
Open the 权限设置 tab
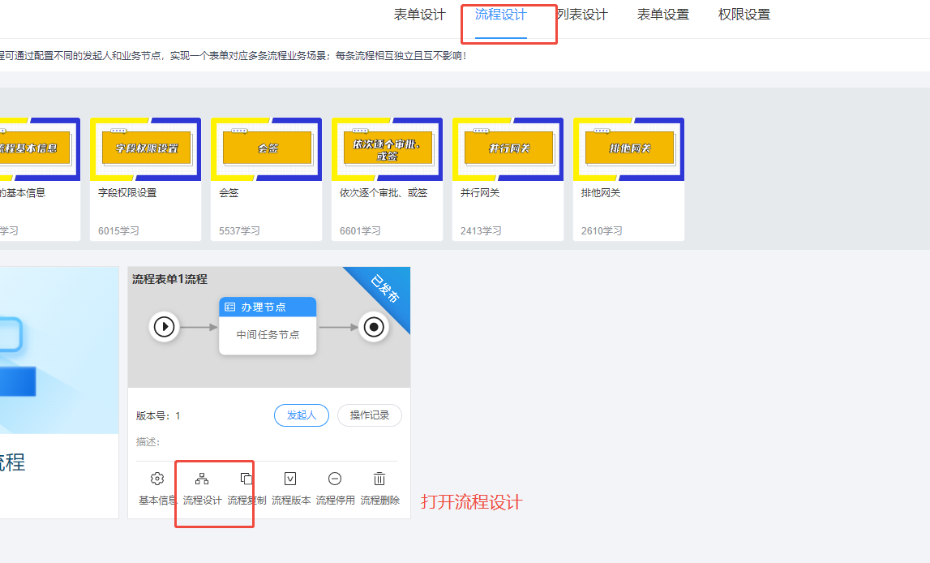click(743, 14)
